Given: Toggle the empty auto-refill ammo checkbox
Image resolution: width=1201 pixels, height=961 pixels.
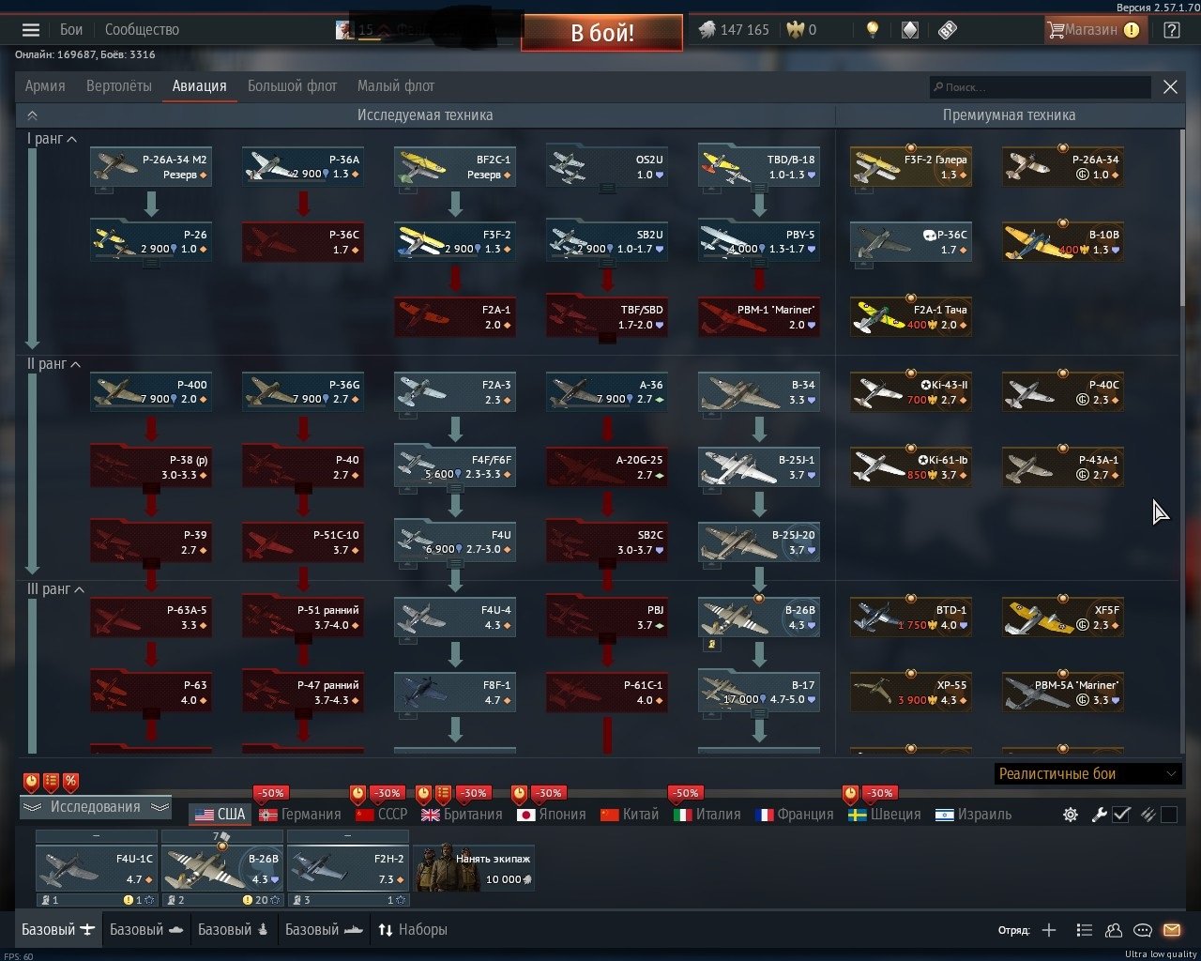Looking at the screenshot, I should point(1169,815).
